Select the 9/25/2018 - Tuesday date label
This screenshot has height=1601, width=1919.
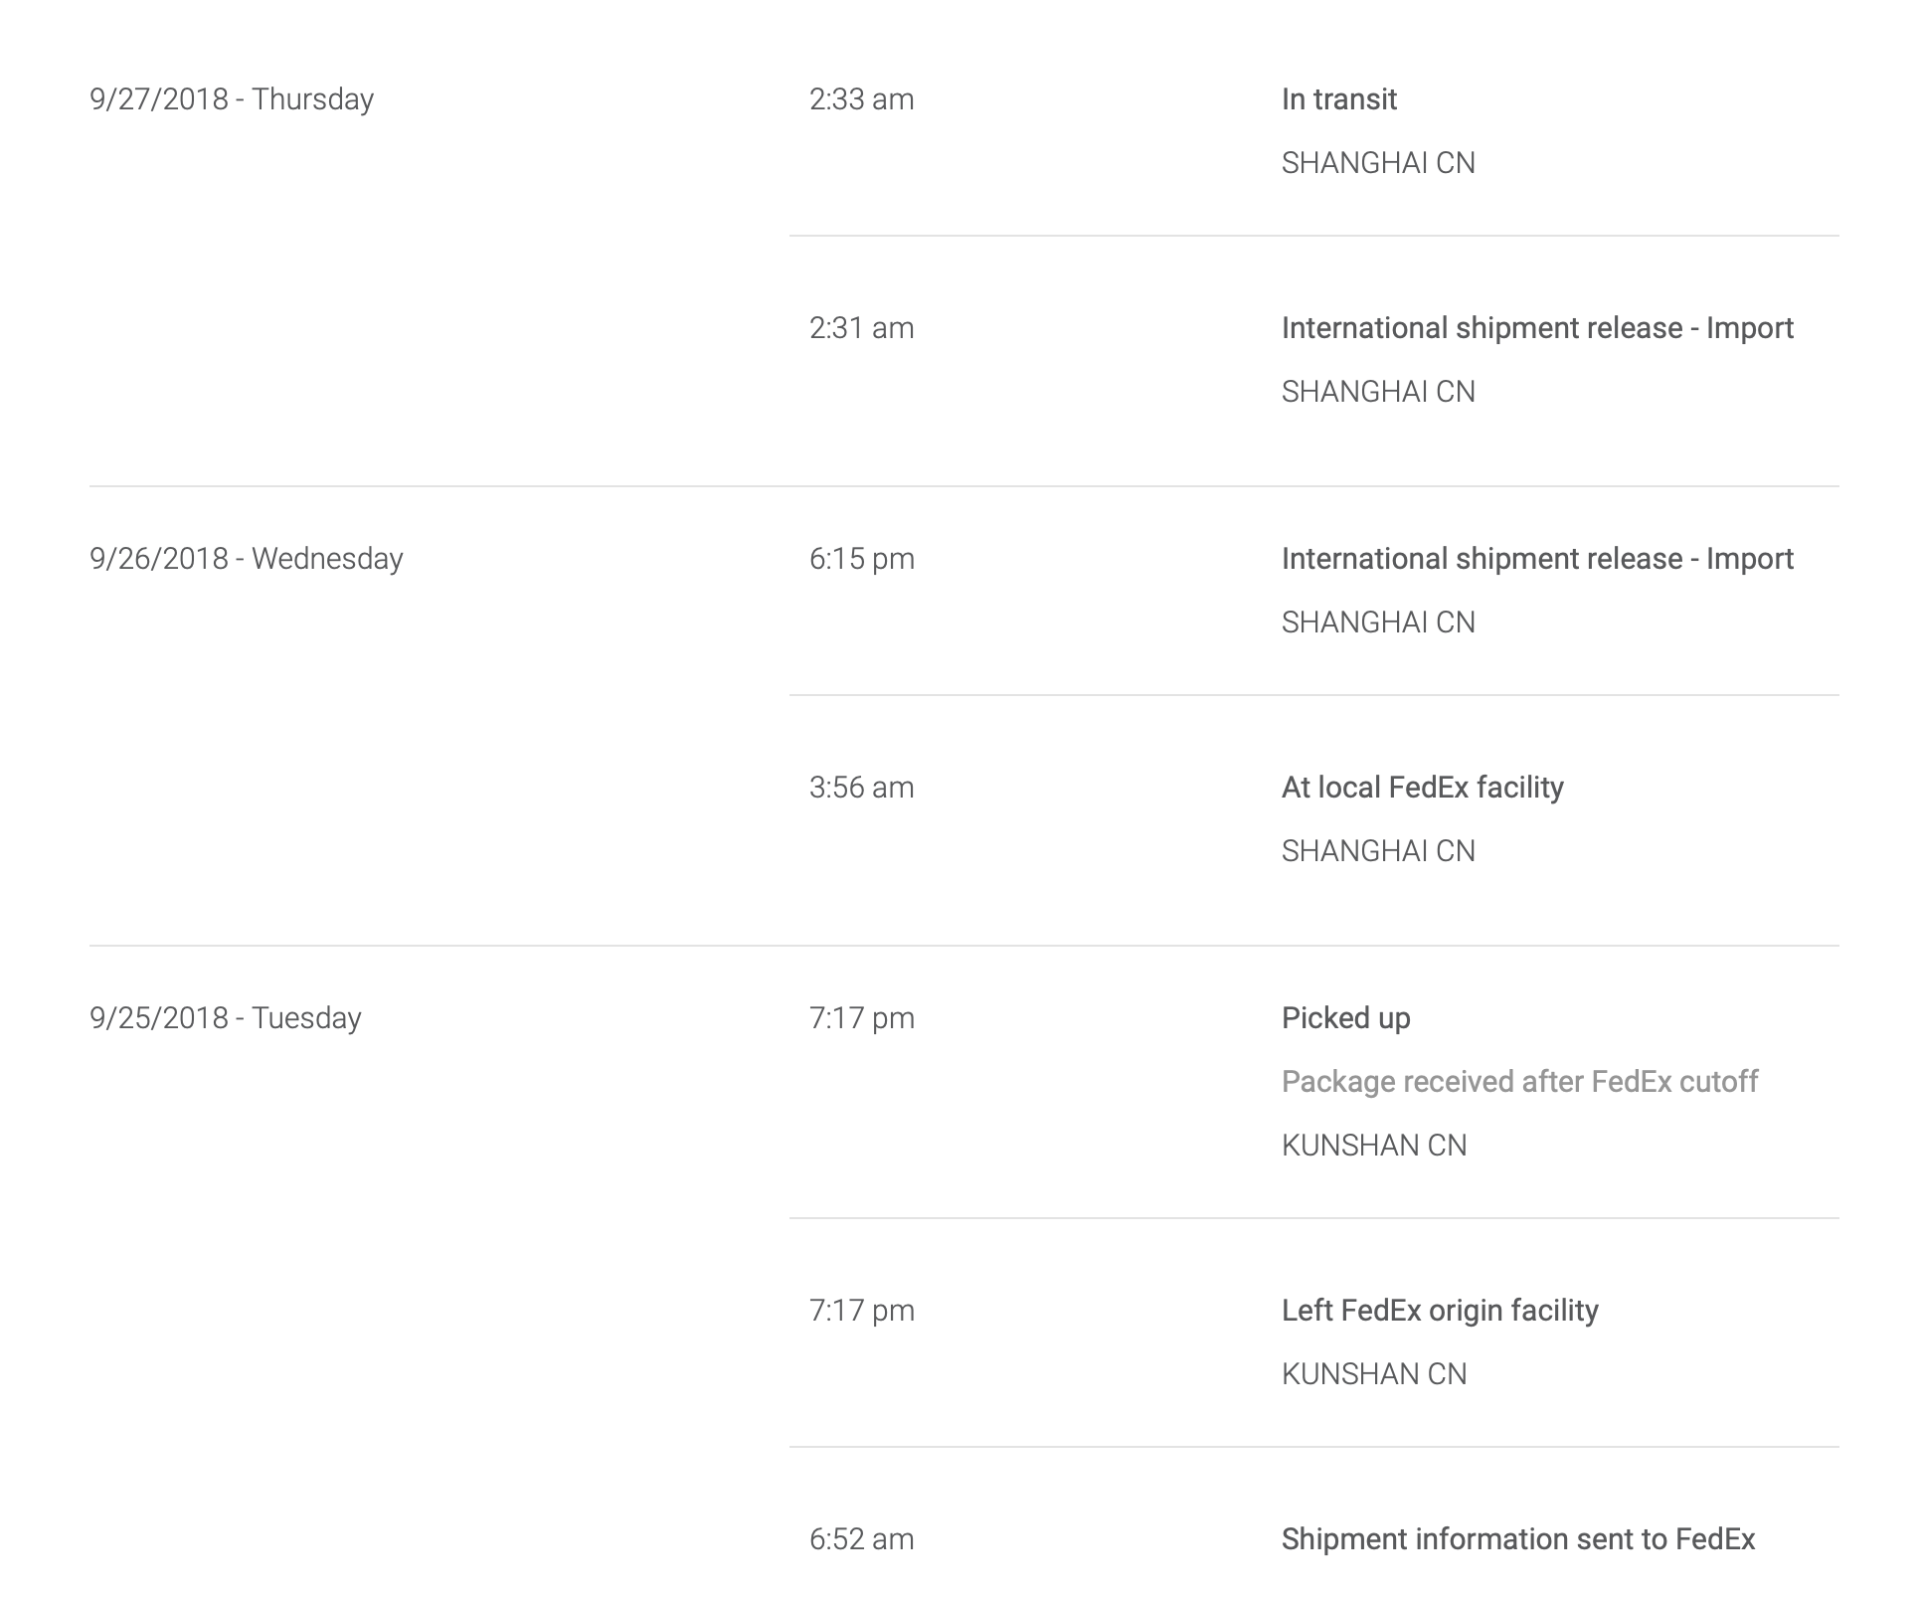(226, 1018)
